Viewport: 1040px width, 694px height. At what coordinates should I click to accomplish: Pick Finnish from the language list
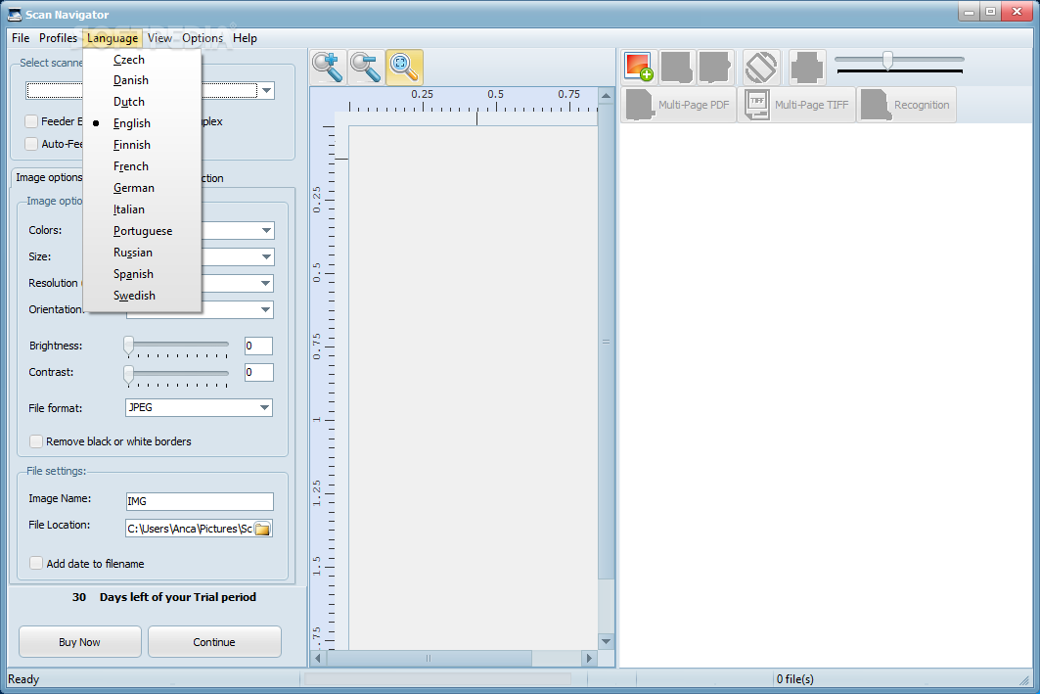pyautogui.click(x=142, y=145)
